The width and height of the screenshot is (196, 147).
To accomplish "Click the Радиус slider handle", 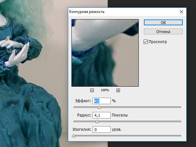I will coord(97,121).
